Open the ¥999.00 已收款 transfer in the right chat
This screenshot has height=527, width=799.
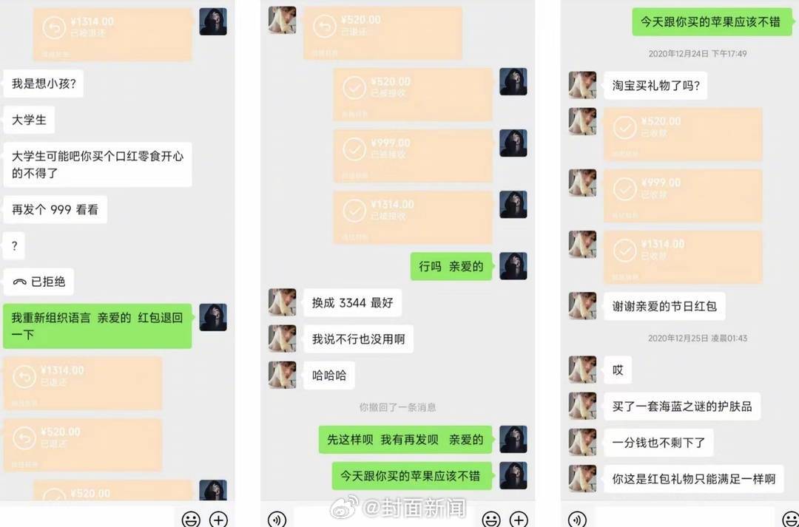tap(683, 196)
